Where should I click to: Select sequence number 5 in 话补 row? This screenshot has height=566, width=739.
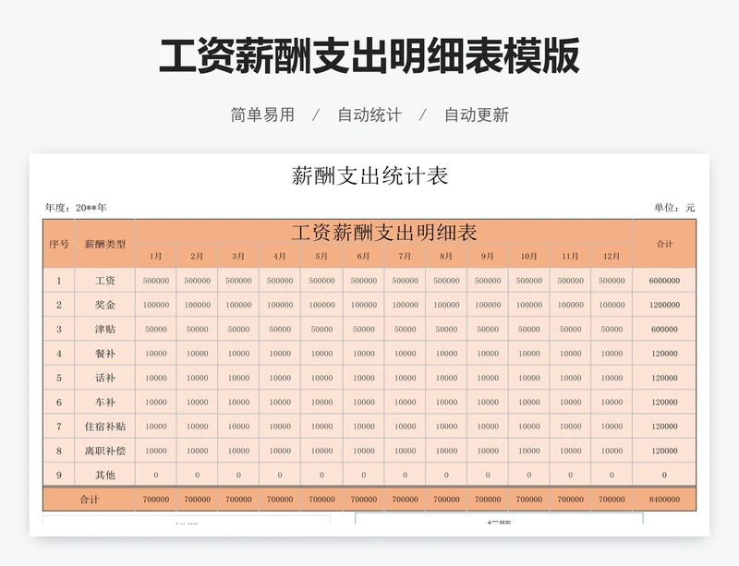click(59, 378)
